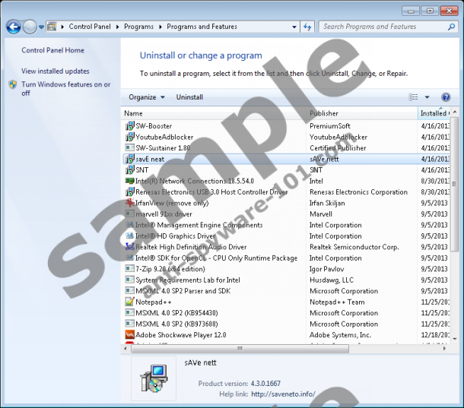
Task: Click the Search Programs and Features field
Action: point(380,27)
